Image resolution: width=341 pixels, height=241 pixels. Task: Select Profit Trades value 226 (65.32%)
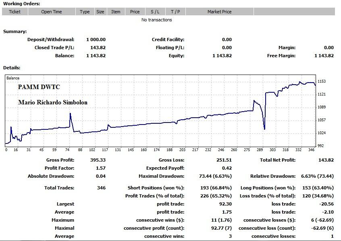point(216,196)
